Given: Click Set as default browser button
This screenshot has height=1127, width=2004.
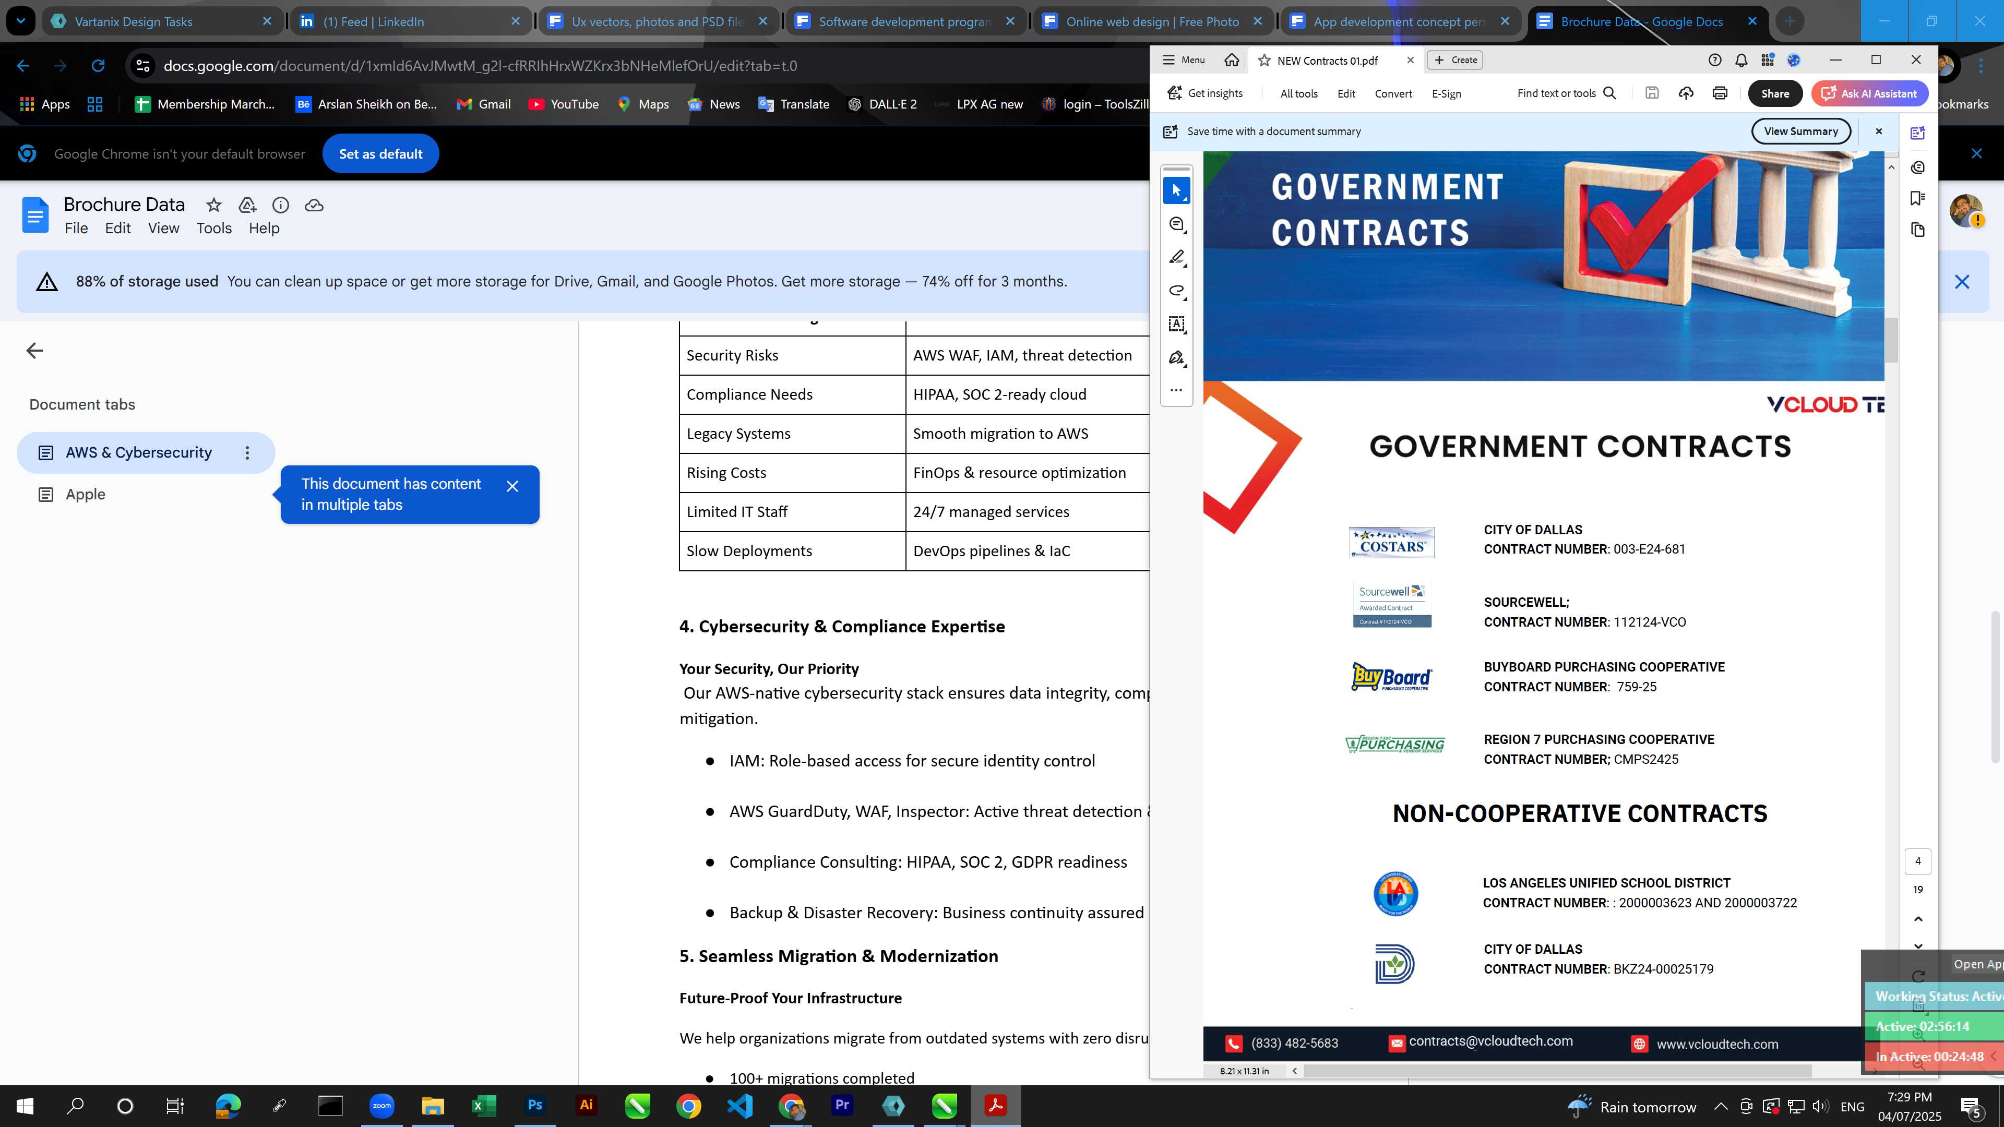Looking at the screenshot, I should click(x=380, y=154).
